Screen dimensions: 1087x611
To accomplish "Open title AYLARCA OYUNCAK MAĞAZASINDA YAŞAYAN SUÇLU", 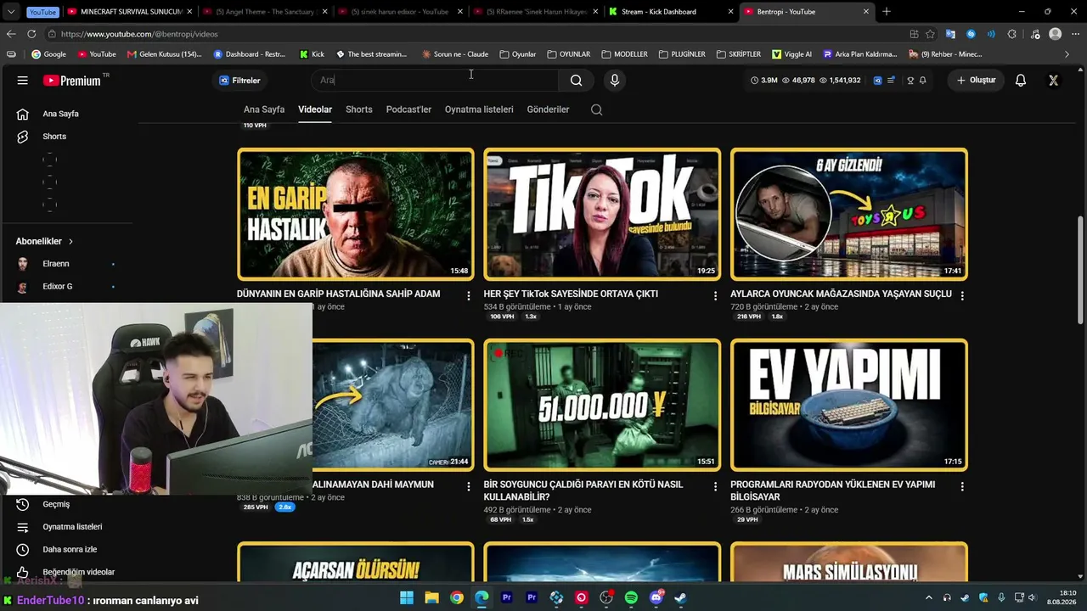I will click(841, 294).
